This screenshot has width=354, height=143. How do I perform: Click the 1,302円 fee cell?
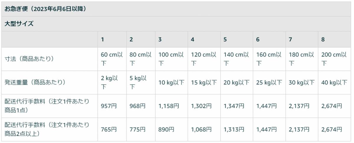[x=201, y=106]
